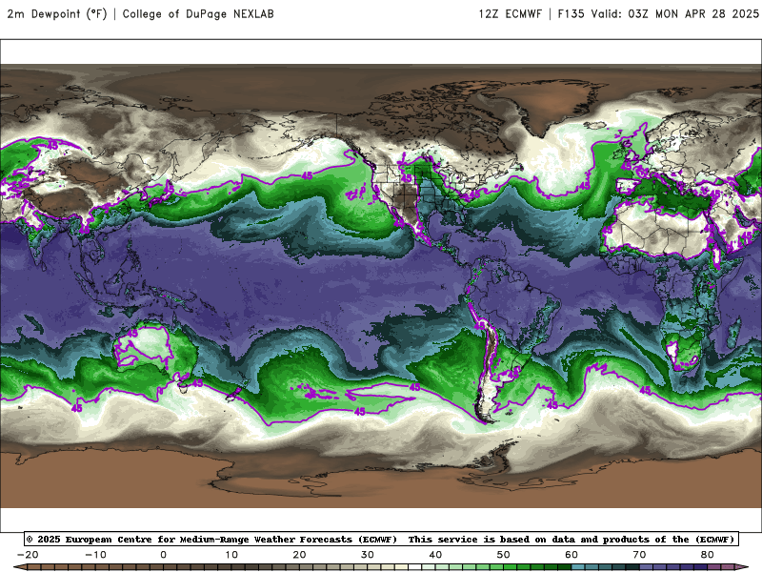The image size is (762, 572).
Task: Click the "20" color scale label
Action: [299, 555]
